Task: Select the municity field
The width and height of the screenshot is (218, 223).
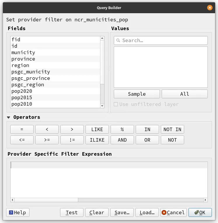Action: coord(55,52)
